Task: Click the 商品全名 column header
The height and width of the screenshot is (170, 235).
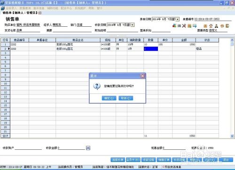Action: click(78, 40)
